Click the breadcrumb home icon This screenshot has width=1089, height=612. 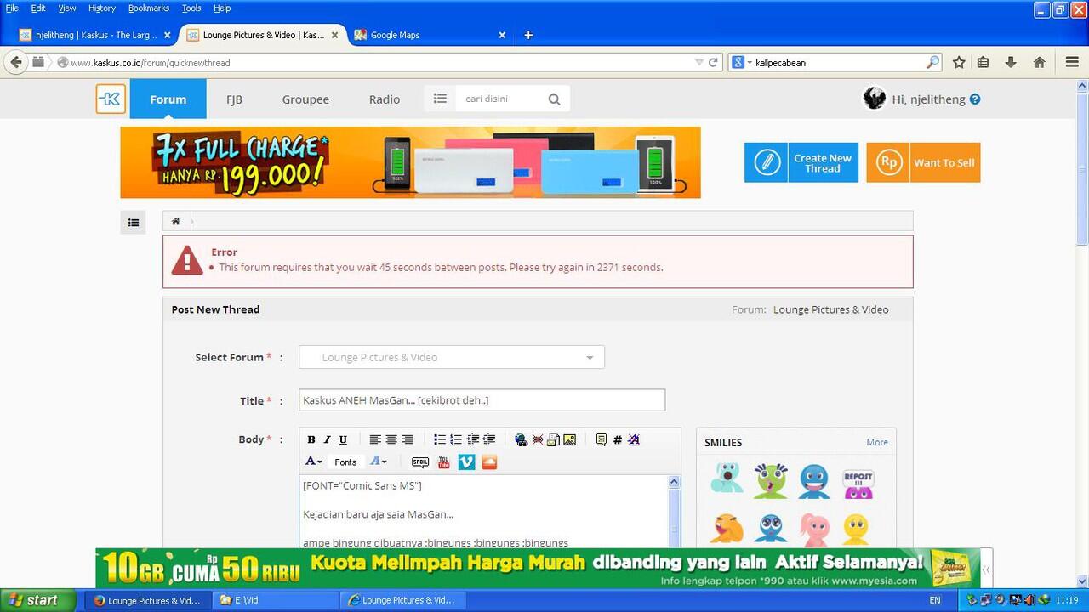(x=176, y=222)
